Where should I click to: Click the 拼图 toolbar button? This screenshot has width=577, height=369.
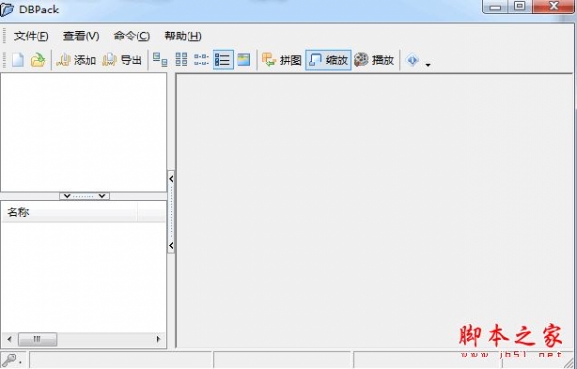pyautogui.click(x=282, y=60)
